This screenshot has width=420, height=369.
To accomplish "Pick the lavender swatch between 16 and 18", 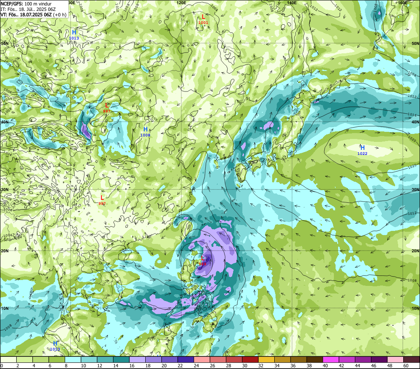I will click(x=137, y=359).
